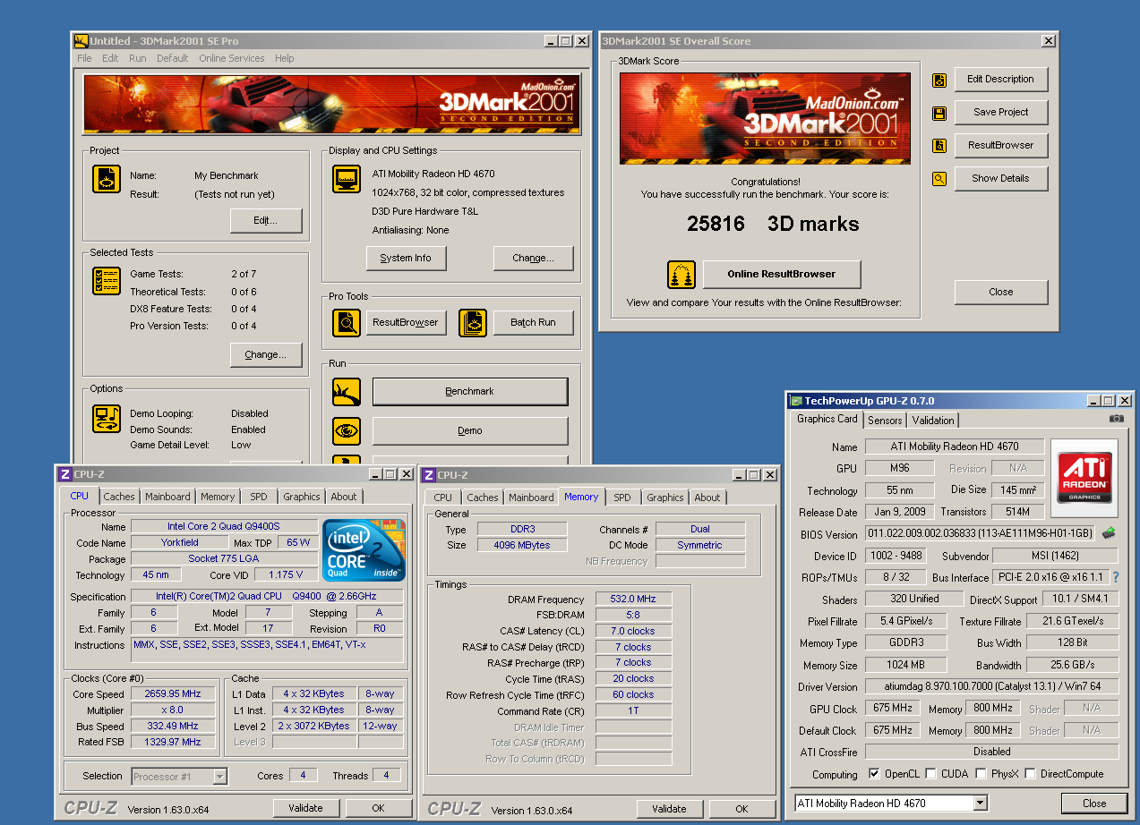
Task: Click the Edit Description icon in score window
Action: click(x=939, y=81)
